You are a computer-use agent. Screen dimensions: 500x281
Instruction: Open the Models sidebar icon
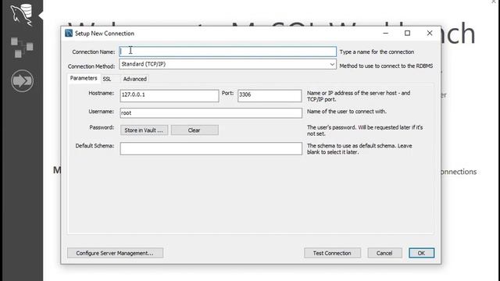point(22,48)
